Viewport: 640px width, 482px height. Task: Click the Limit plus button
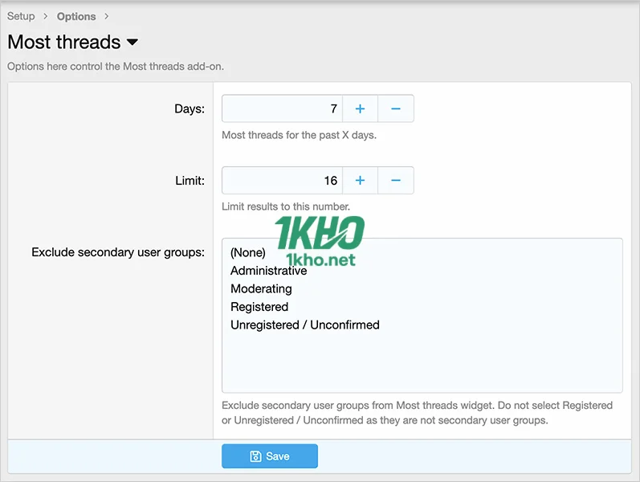point(360,181)
